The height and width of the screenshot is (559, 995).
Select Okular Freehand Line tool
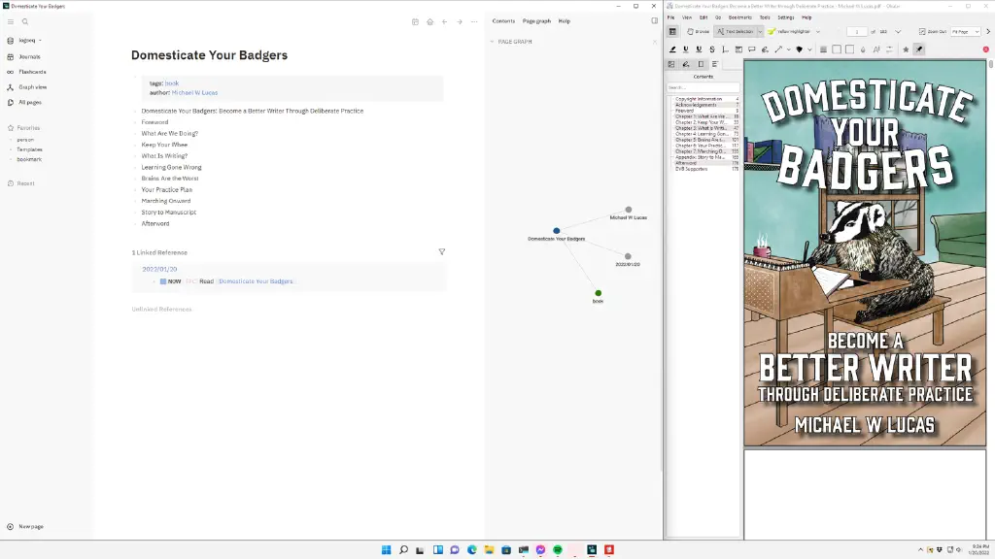(x=765, y=49)
